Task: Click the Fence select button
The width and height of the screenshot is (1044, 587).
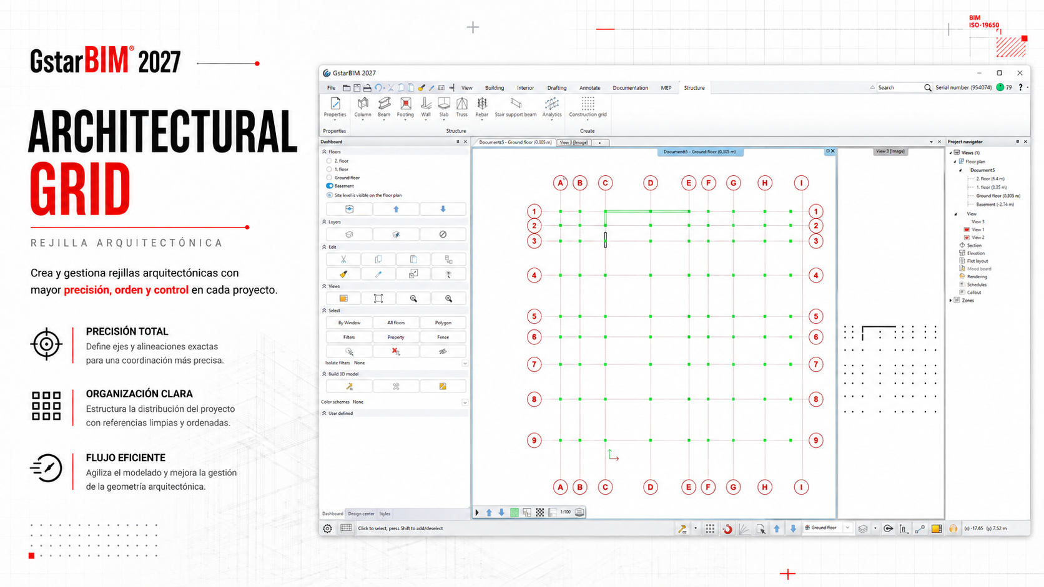Action: (443, 337)
